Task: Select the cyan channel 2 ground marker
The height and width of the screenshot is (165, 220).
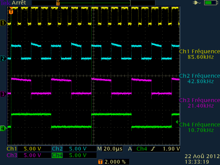Action: coord(4,58)
